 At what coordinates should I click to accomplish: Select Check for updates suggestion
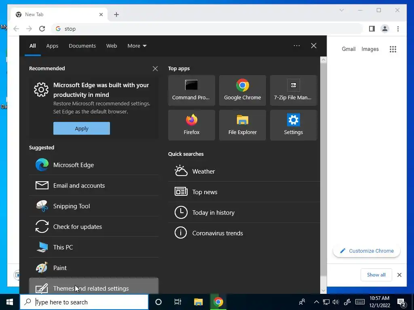tap(94, 227)
